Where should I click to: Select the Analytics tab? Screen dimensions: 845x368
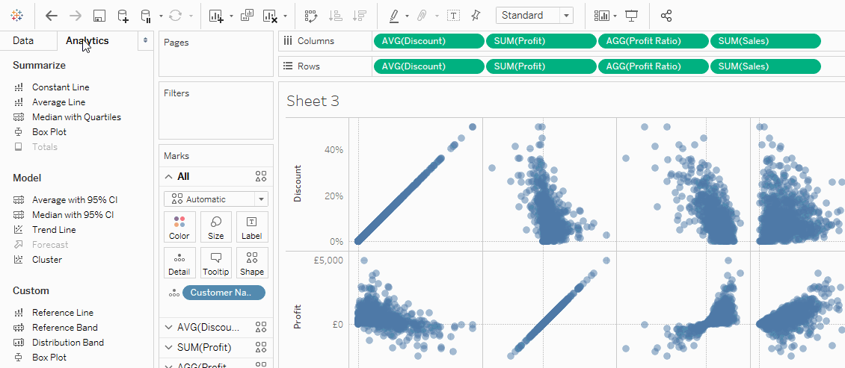[x=87, y=41]
